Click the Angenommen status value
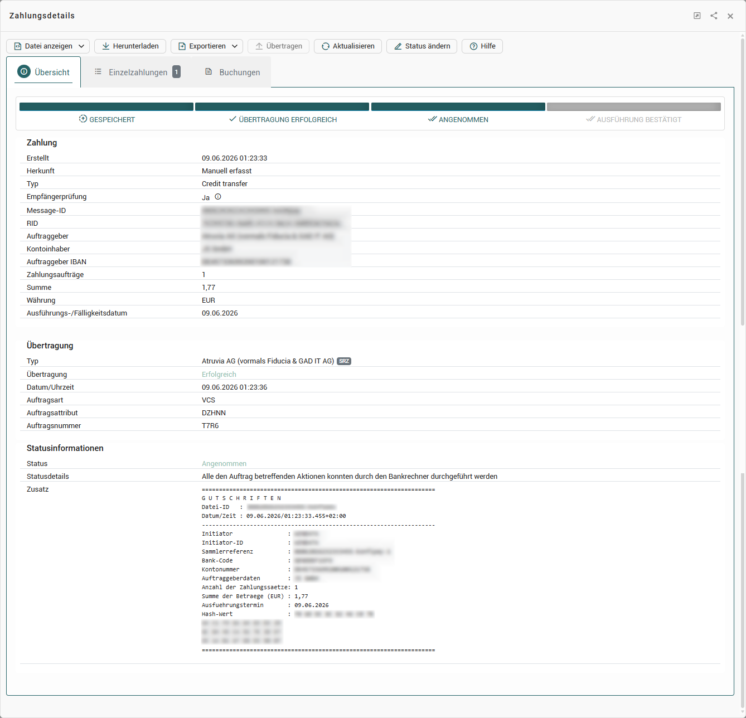 click(x=224, y=464)
